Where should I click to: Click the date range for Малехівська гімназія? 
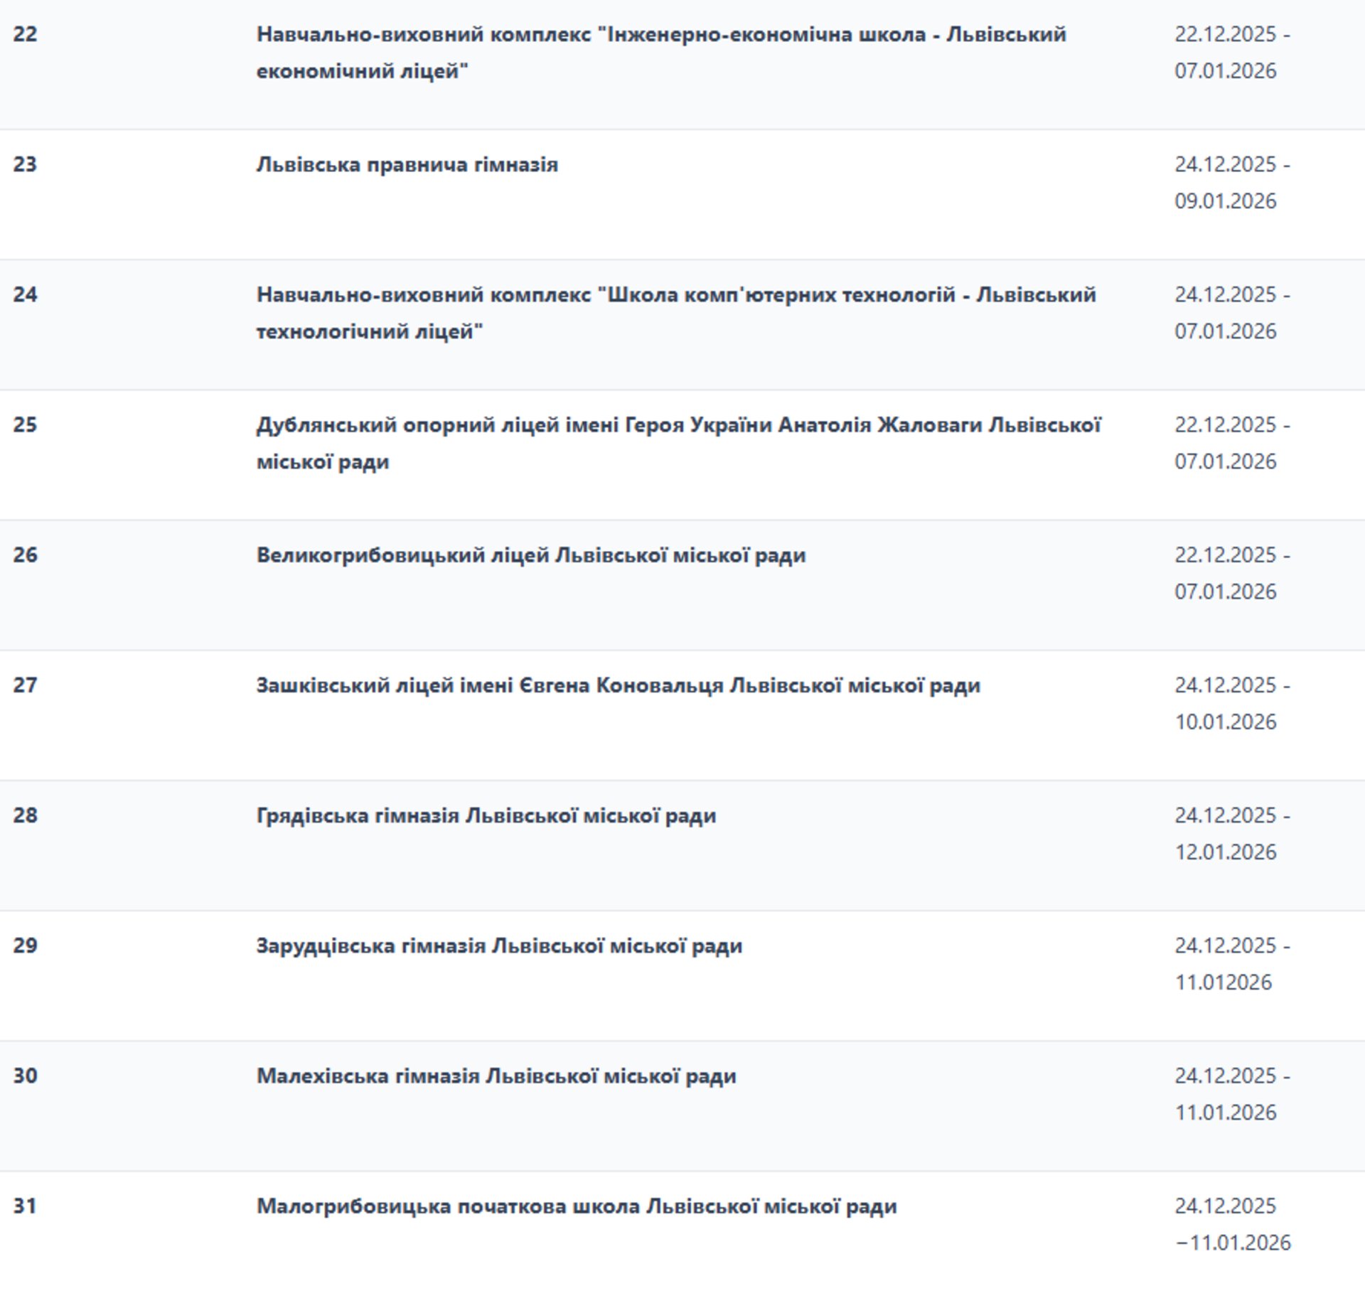pyautogui.click(x=1231, y=1093)
